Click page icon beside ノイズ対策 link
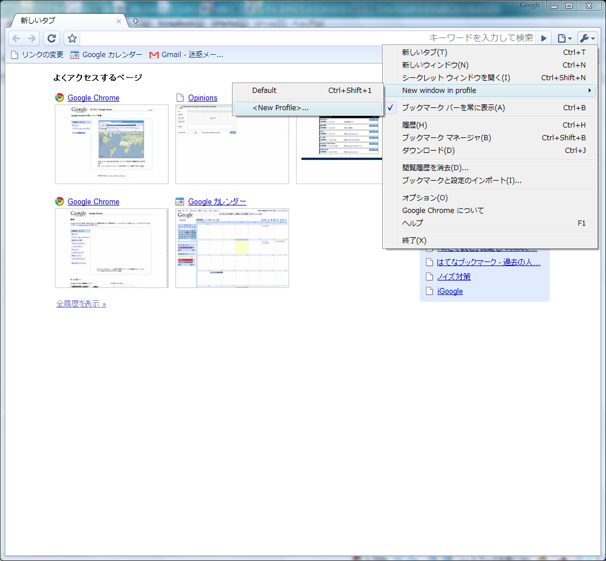 [x=429, y=276]
